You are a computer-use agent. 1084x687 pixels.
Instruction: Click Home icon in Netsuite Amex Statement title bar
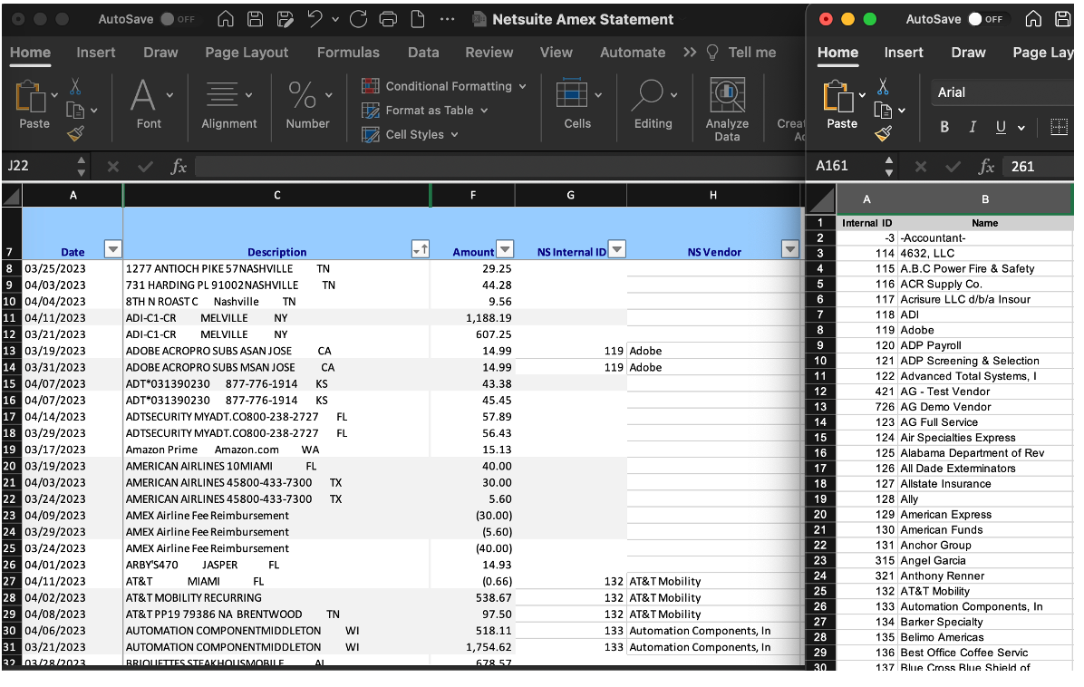click(226, 19)
